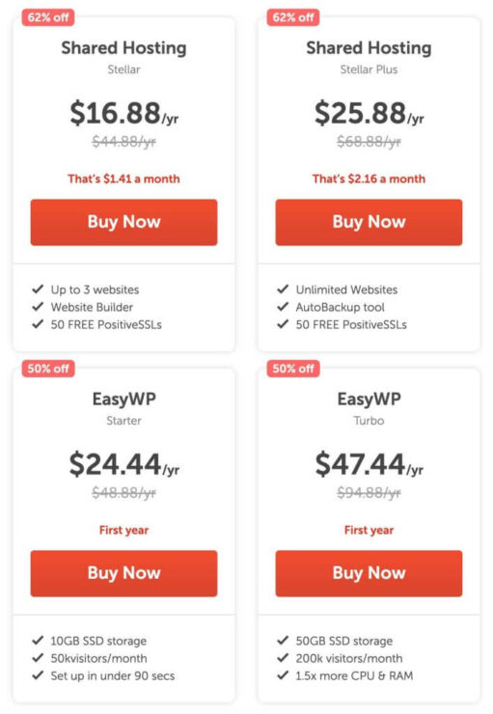
Task: Click the checkmark beside Up to 3 websites
Action: [x=38, y=289]
